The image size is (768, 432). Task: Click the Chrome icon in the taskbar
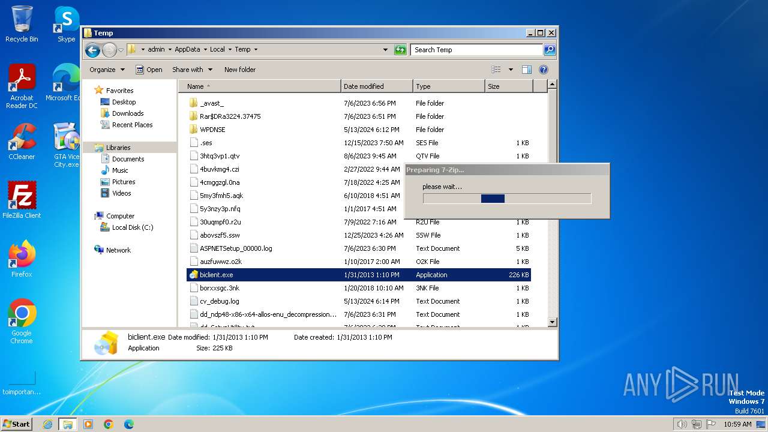click(109, 424)
